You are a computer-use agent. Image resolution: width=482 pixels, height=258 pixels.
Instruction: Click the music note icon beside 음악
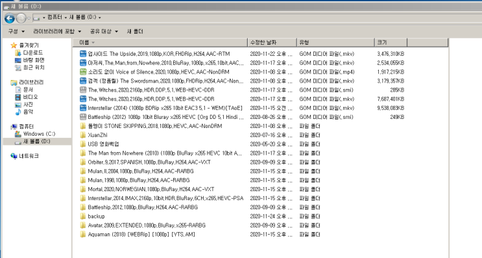pos(18,112)
